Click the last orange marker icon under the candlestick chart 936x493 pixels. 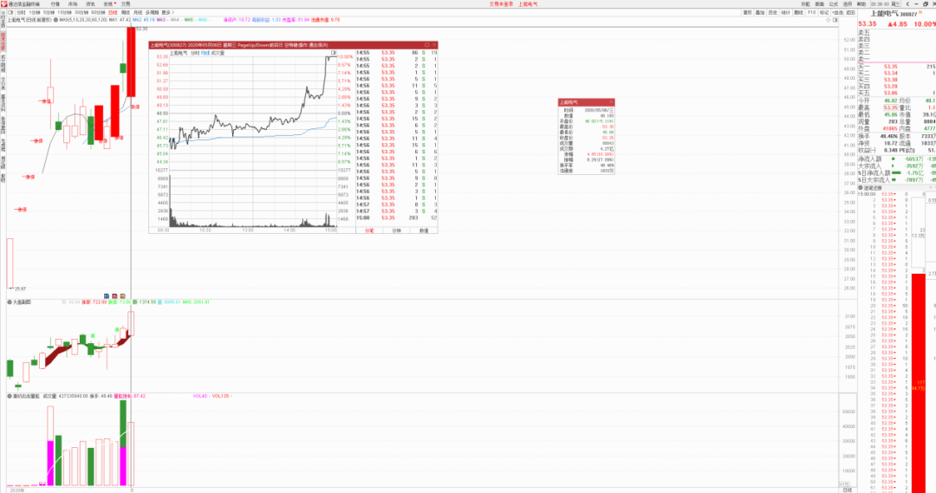coord(123,296)
